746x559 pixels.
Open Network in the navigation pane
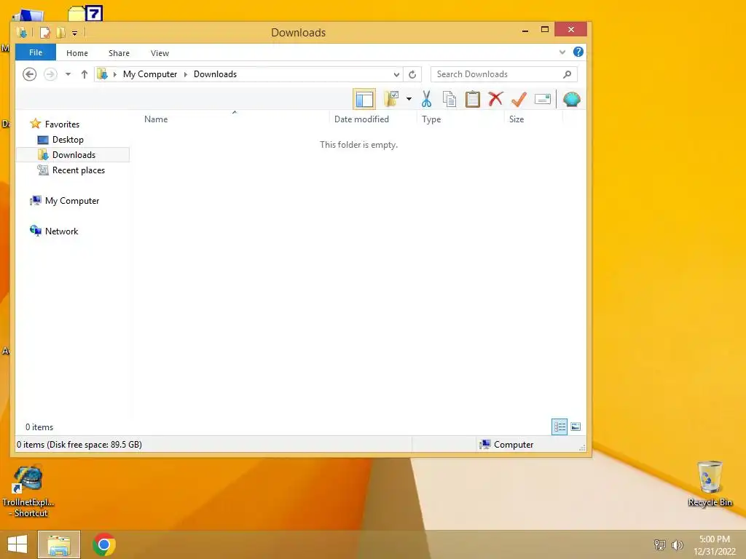(61, 231)
